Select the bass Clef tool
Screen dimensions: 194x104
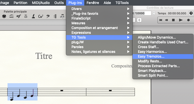[x=48, y=16]
